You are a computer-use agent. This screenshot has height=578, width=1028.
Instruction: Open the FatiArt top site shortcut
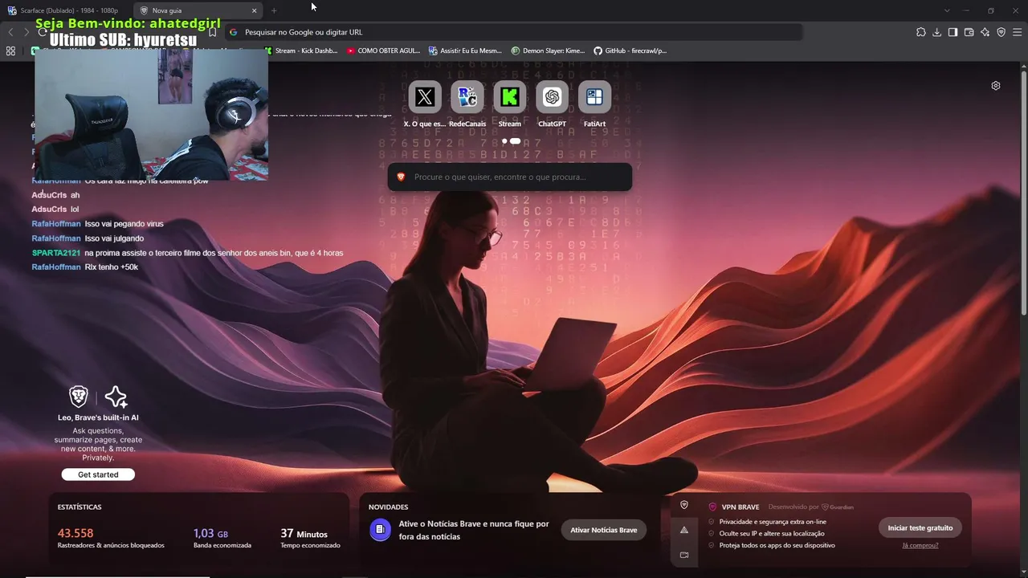[594, 97]
